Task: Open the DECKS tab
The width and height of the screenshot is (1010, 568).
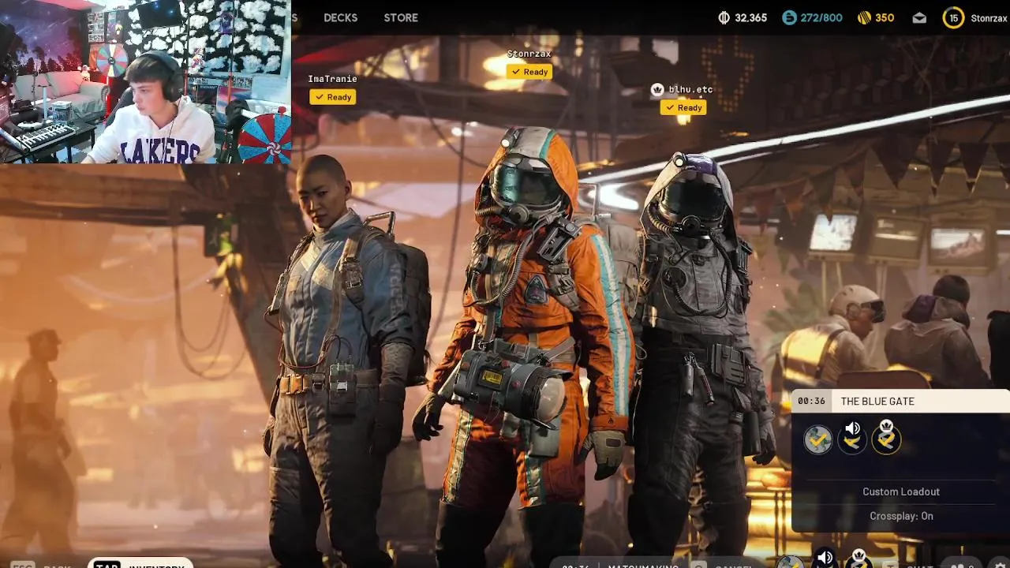Action: coord(340,17)
